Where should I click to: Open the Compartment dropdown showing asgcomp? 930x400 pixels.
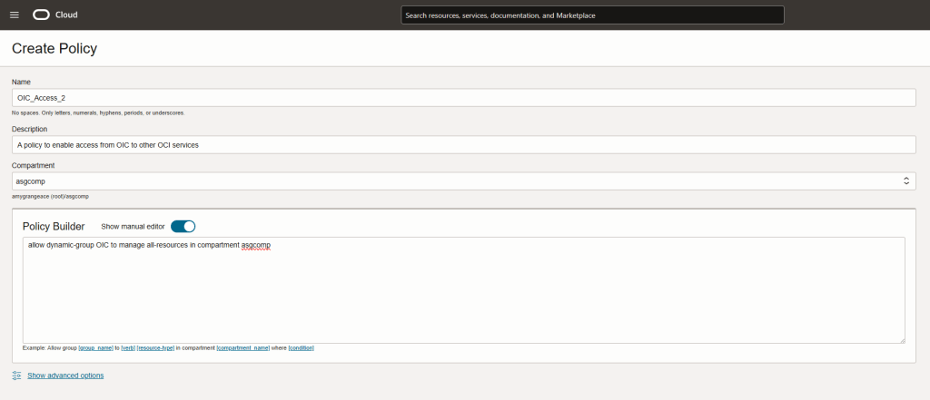pos(454,181)
